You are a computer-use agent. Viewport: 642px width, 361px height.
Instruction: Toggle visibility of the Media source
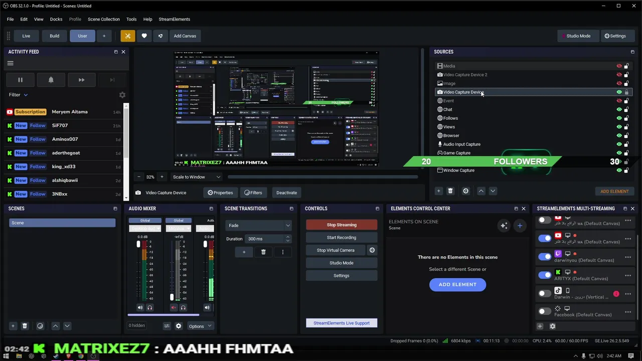(x=619, y=66)
